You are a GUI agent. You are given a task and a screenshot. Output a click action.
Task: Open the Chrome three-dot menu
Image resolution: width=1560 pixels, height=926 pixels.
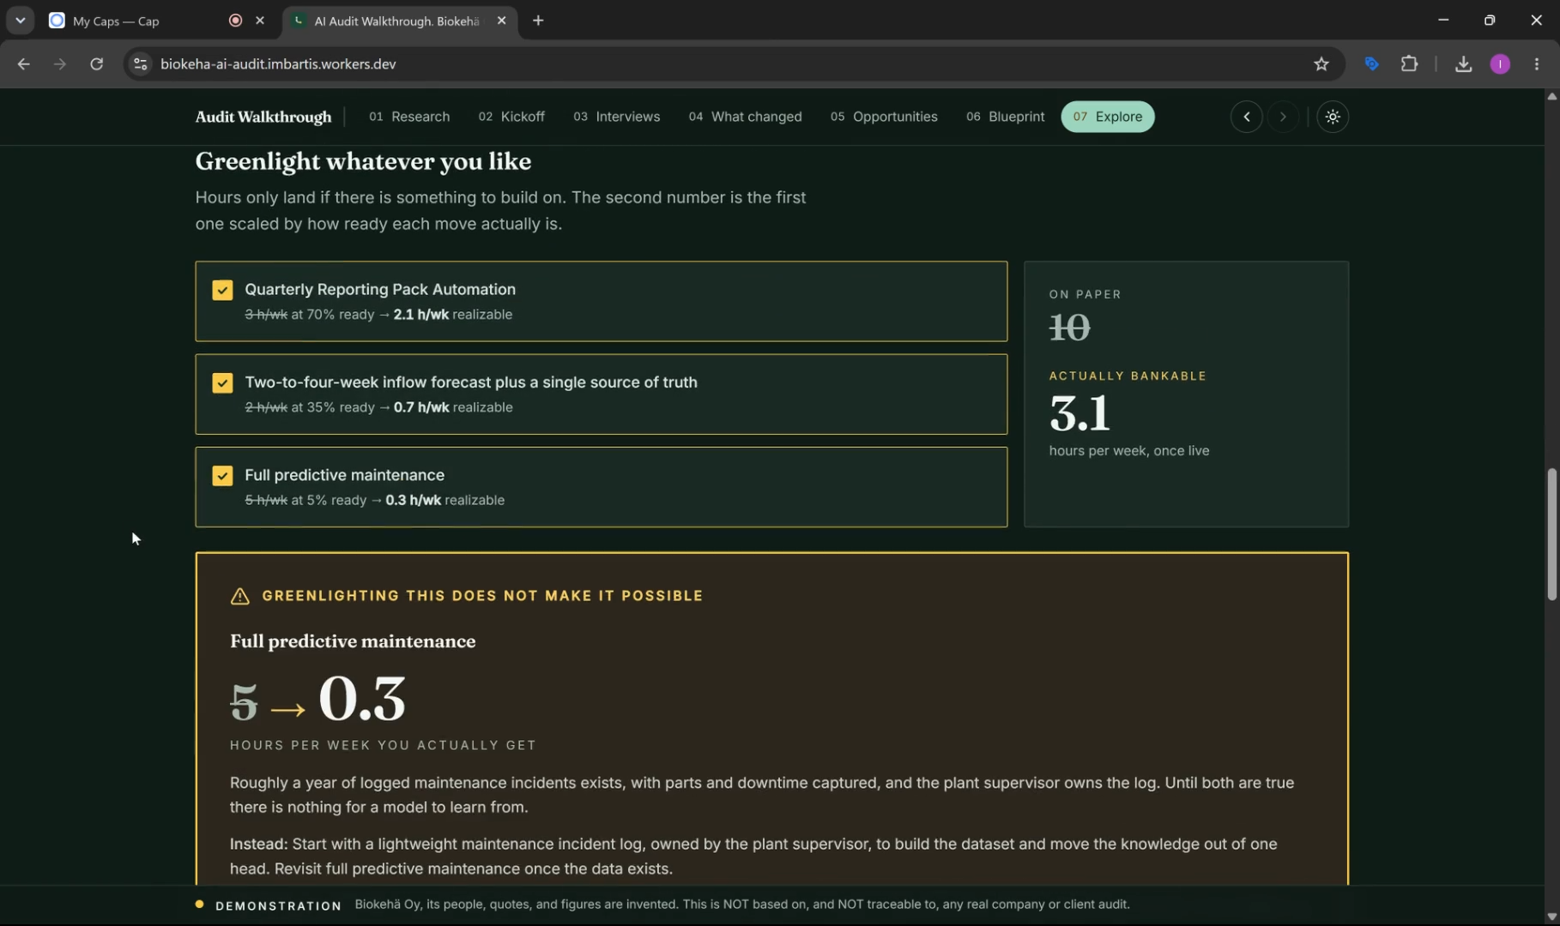click(1537, 64)
